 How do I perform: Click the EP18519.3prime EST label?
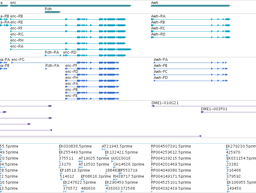pyautogui.click(x=75, y=170)
